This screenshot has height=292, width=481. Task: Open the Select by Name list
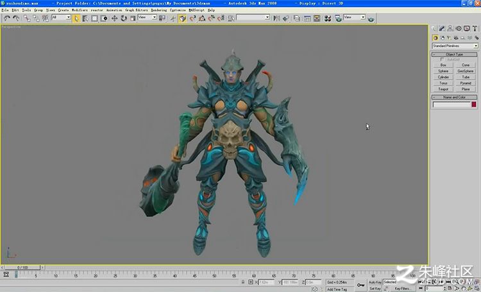(x=85, y=19)
